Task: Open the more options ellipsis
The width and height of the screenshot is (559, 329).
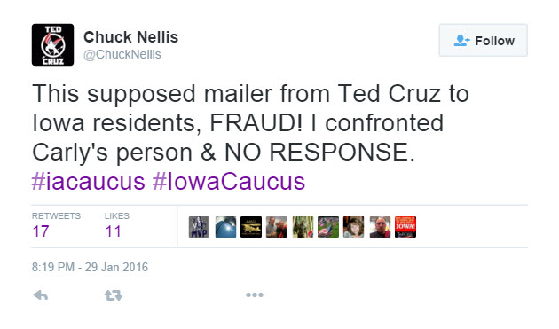Action: tap(255, 294)
